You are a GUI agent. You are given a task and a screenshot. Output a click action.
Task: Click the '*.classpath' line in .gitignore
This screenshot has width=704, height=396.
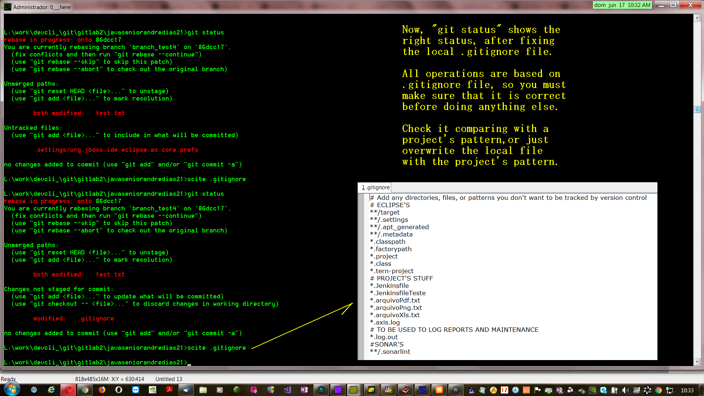tap(388, 242)
